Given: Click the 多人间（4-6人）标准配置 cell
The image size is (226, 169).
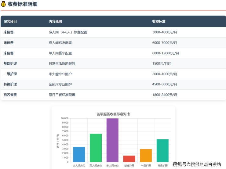Looking at the screenshot, I should (x=68, y=32).
